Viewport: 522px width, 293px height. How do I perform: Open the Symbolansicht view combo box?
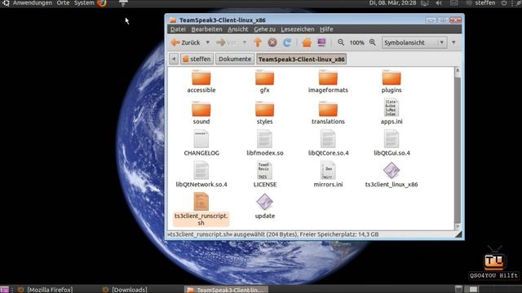pyautogui.click(x=414, y=42)
